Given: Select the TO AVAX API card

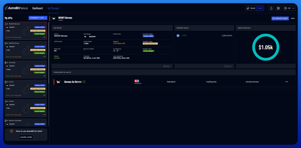Looking at the screenshot, I should [26, 69].
